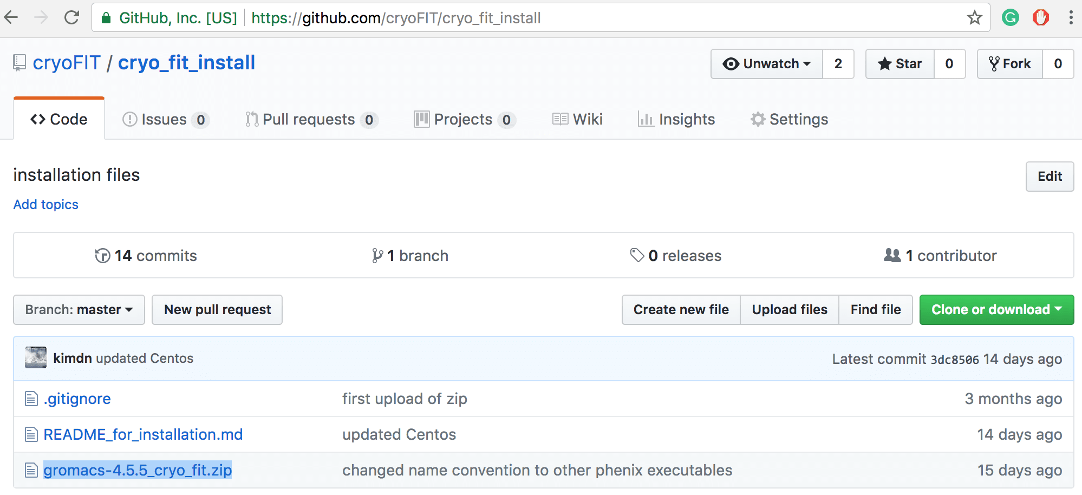This screenshot has height=495, width=1082.
Task: Switch to the Issues tab
Action: [164, 119]
